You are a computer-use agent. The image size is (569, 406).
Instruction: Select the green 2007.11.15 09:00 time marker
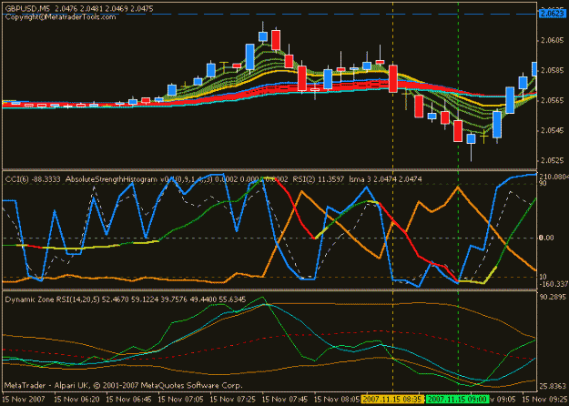tap(458, 400)
